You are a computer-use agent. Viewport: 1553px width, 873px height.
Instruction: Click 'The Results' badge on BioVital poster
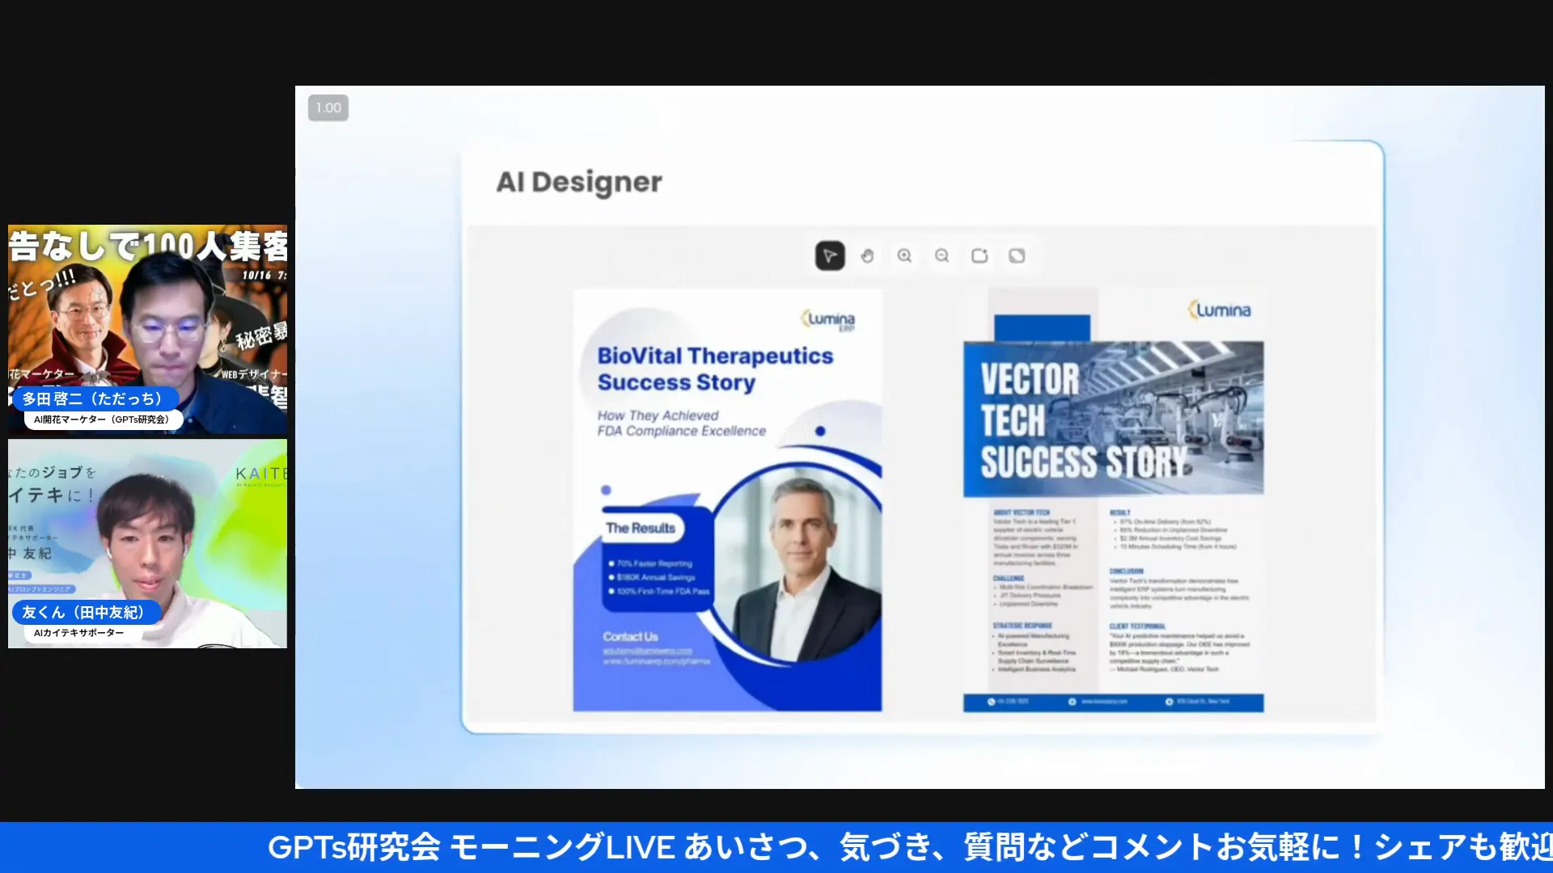[640, 527]
